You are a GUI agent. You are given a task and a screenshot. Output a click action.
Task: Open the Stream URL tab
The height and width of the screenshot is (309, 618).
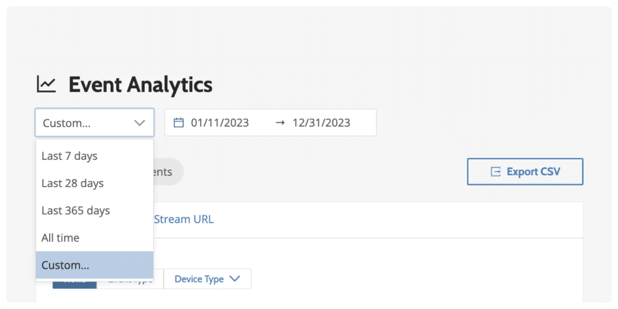pos(184,219)
